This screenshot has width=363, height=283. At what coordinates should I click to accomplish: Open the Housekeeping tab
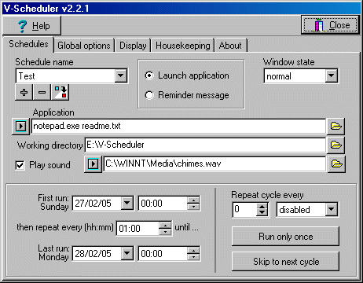[183, 46]
